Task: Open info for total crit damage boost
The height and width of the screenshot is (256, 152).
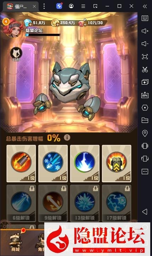Action: click(x=67, y=137)
